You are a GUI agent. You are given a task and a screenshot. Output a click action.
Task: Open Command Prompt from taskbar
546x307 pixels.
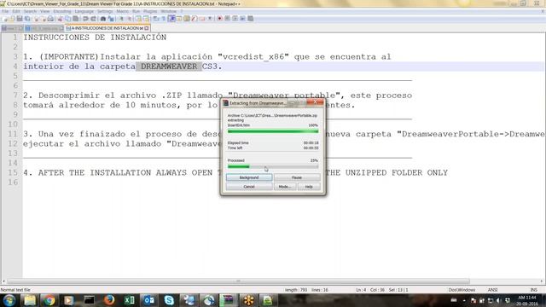point(89,300)
